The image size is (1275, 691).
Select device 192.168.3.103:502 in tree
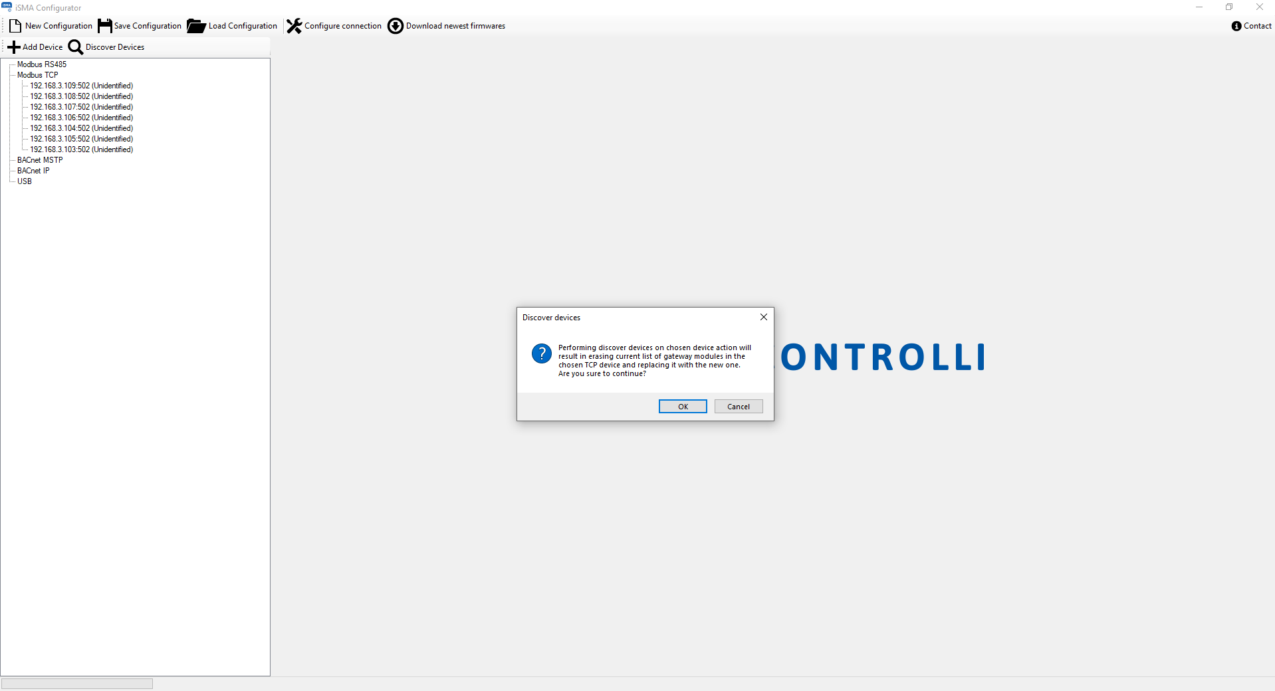pyautogui.click(x=81, y=149)
